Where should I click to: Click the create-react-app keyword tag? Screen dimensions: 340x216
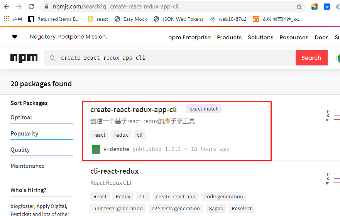click(176, 196)
